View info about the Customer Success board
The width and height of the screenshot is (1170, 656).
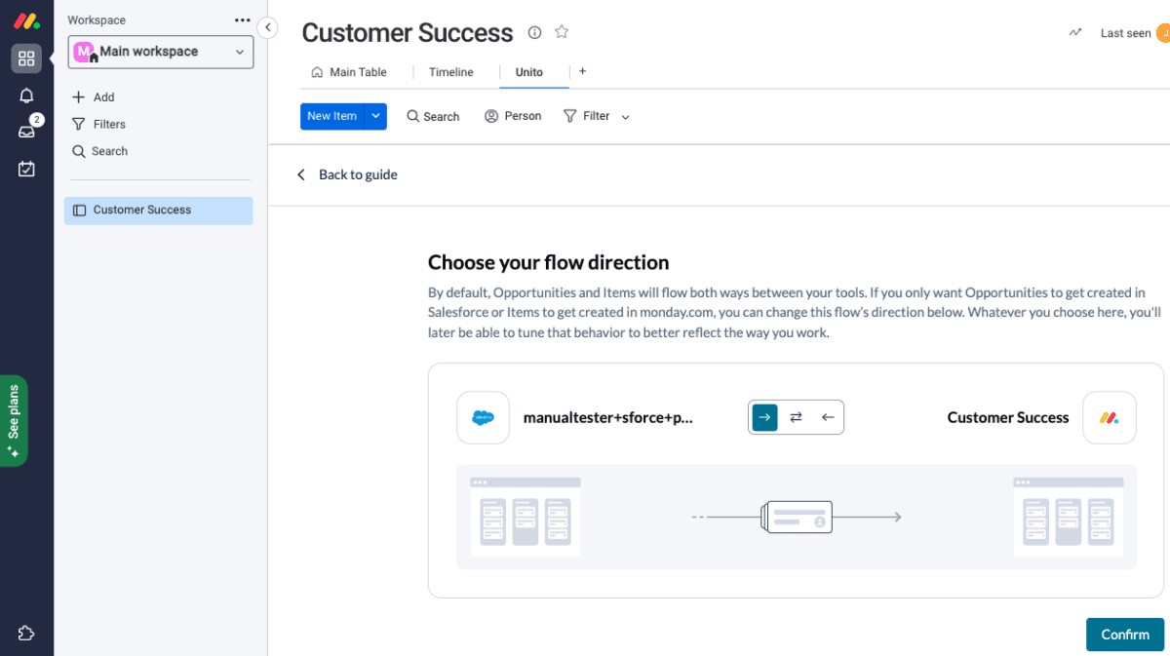pos(534,32)
